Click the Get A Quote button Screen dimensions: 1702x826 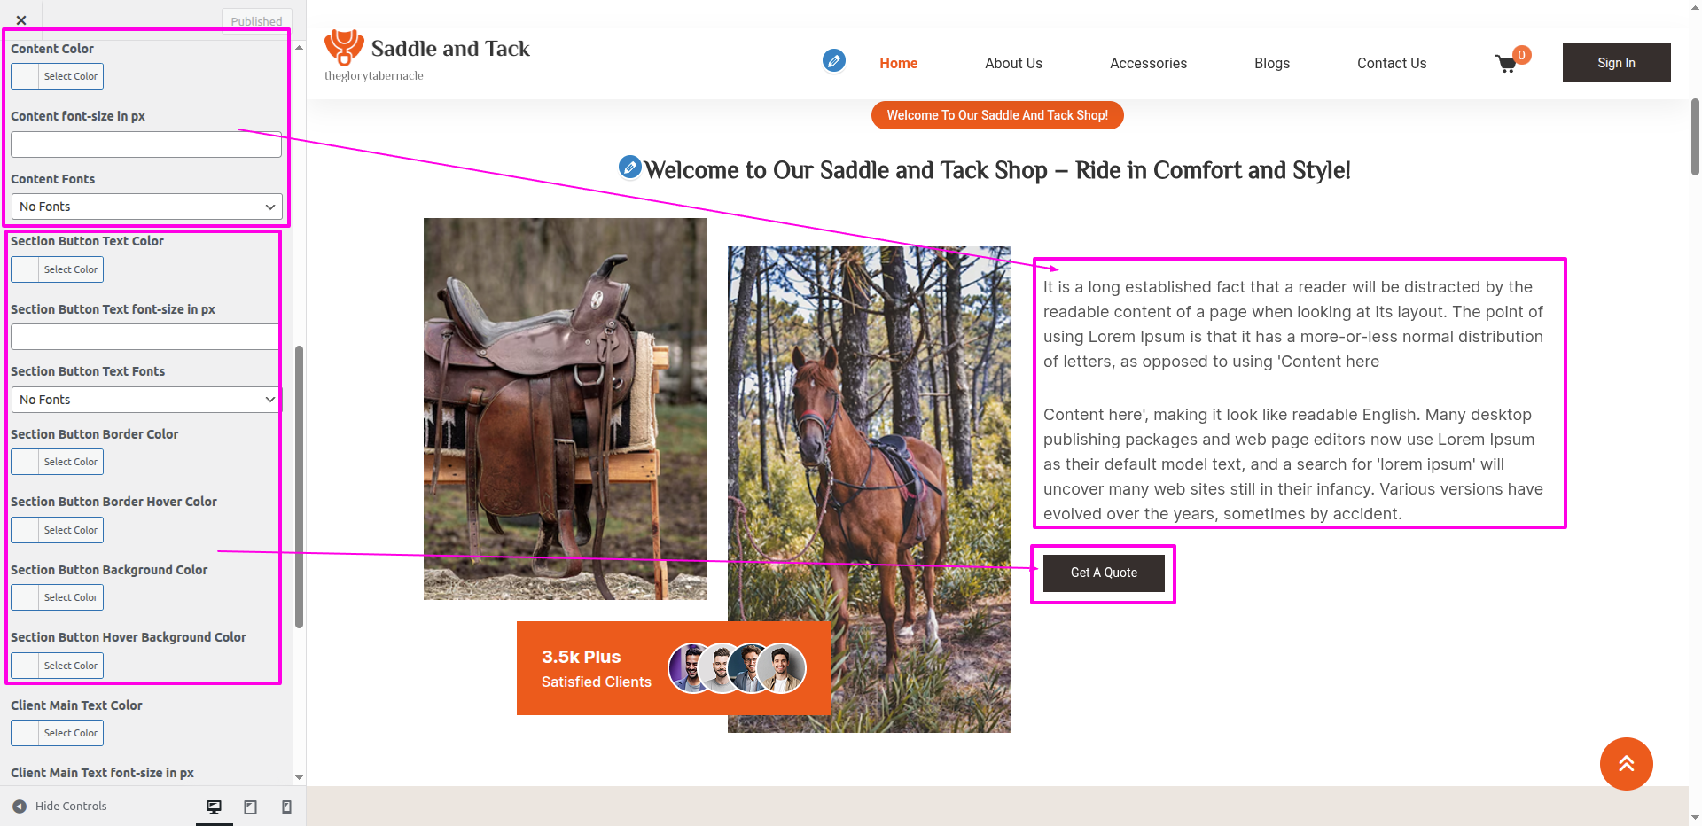(x=1103, y=573)
